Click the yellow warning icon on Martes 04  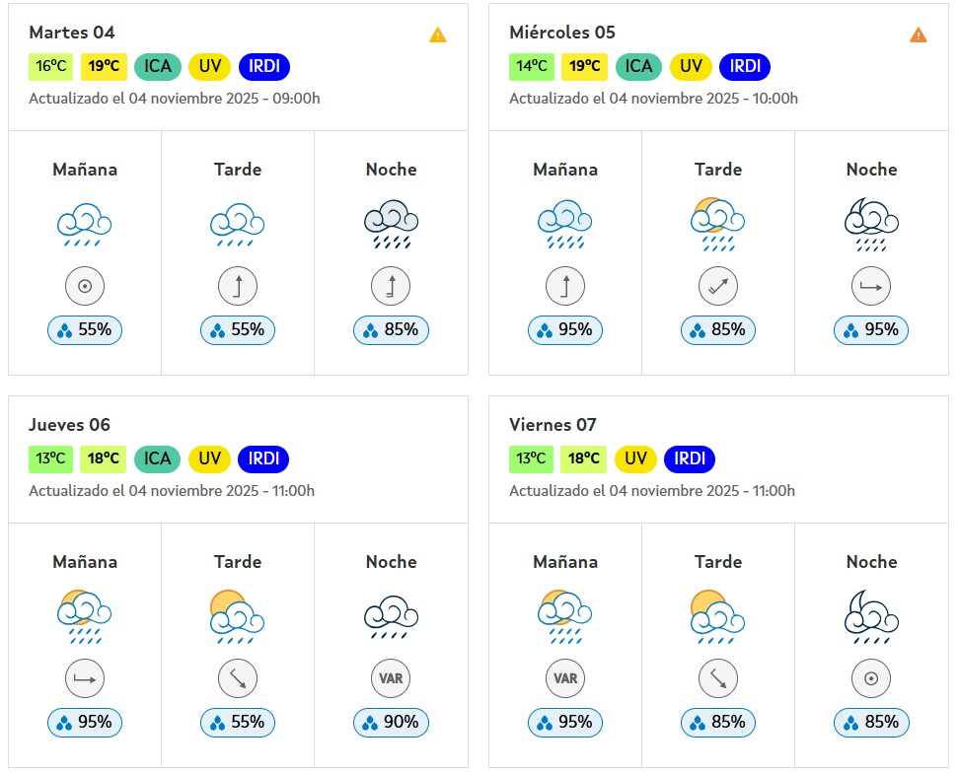pyautogui.click(x=438, y=35)
